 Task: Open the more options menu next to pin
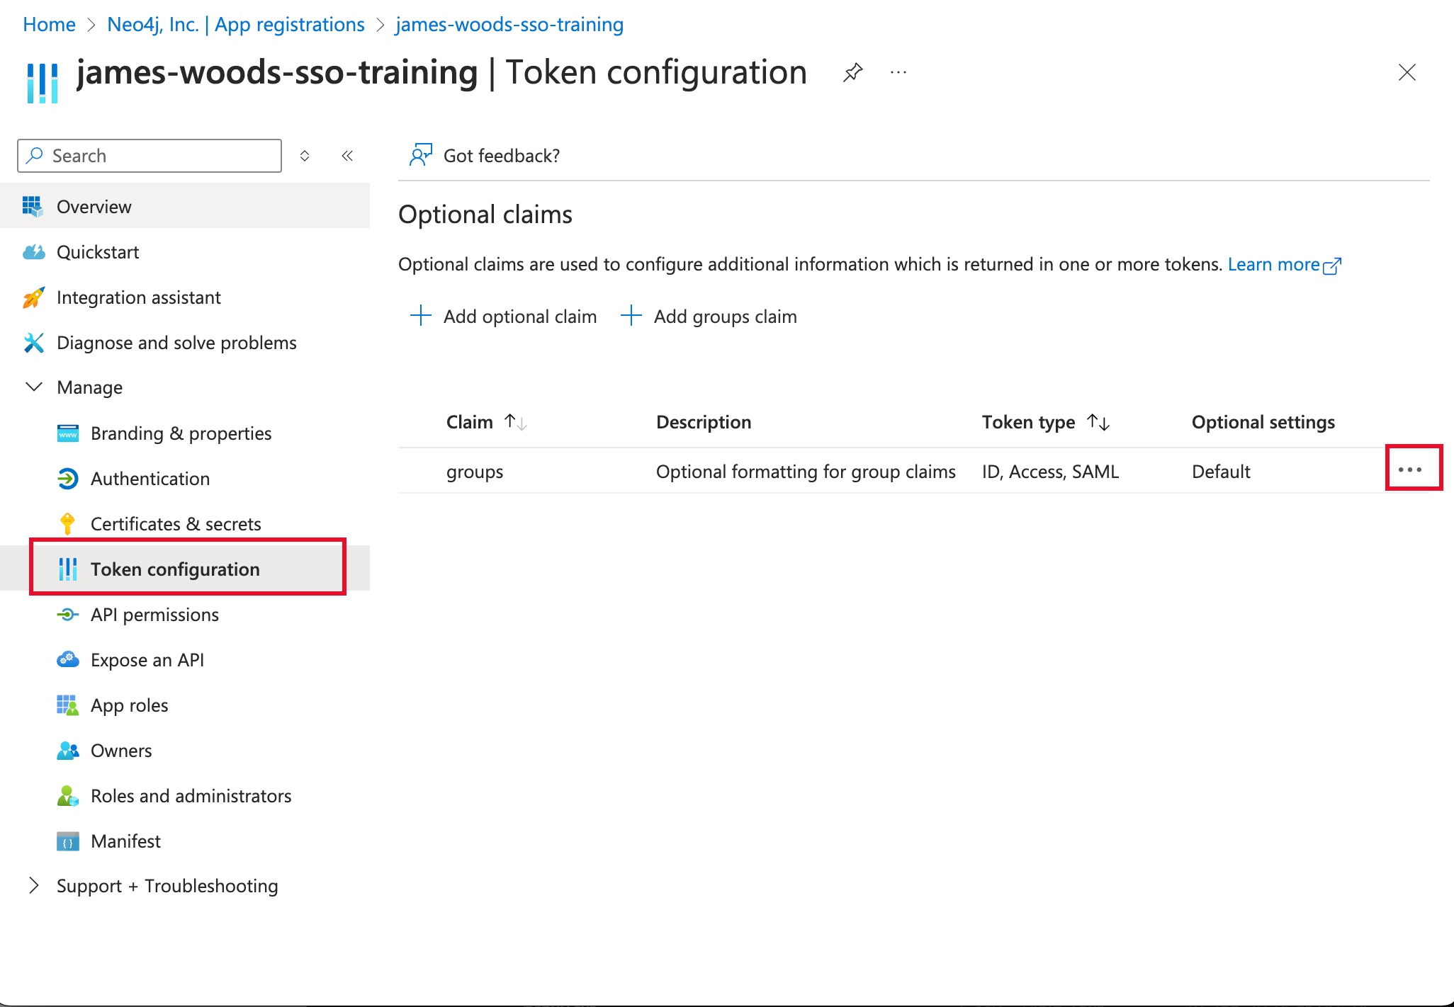click(x=898, y=72)
